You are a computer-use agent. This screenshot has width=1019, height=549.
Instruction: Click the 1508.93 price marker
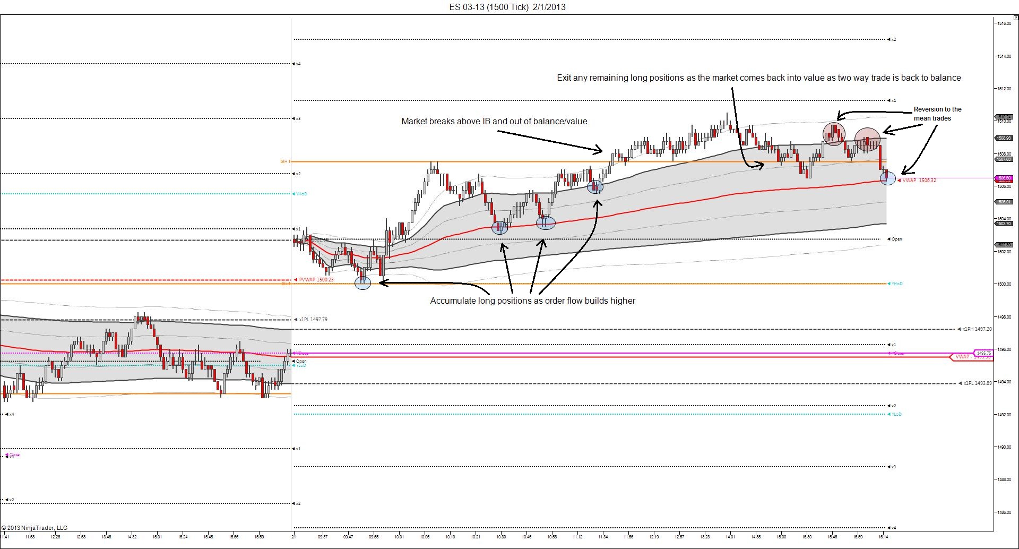pyautogui.click(x=1004, y=138)
